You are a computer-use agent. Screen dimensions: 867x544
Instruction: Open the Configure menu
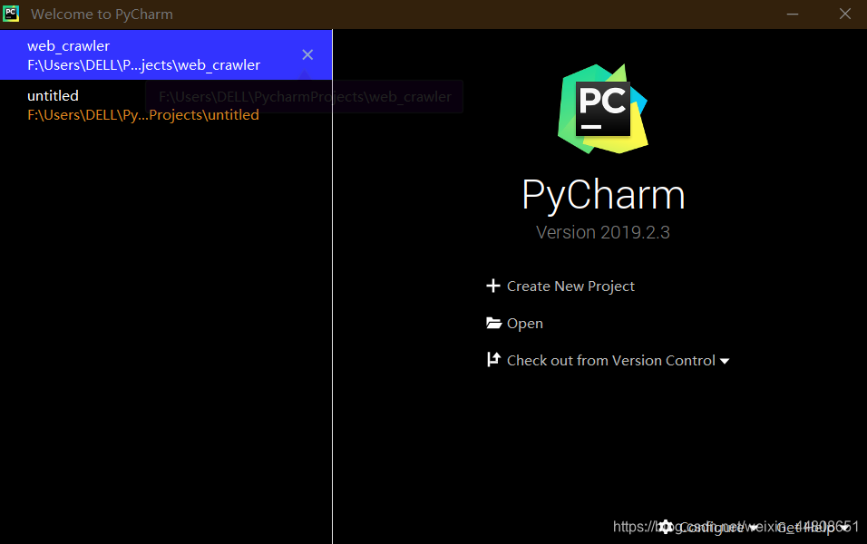click(711, 528)
